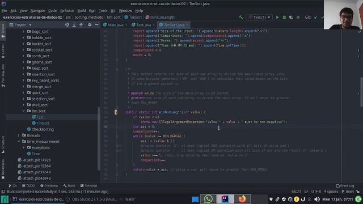363x204 pixels.
Task: Open the system volume control in the tray
Action: click(x=317, y=199)
